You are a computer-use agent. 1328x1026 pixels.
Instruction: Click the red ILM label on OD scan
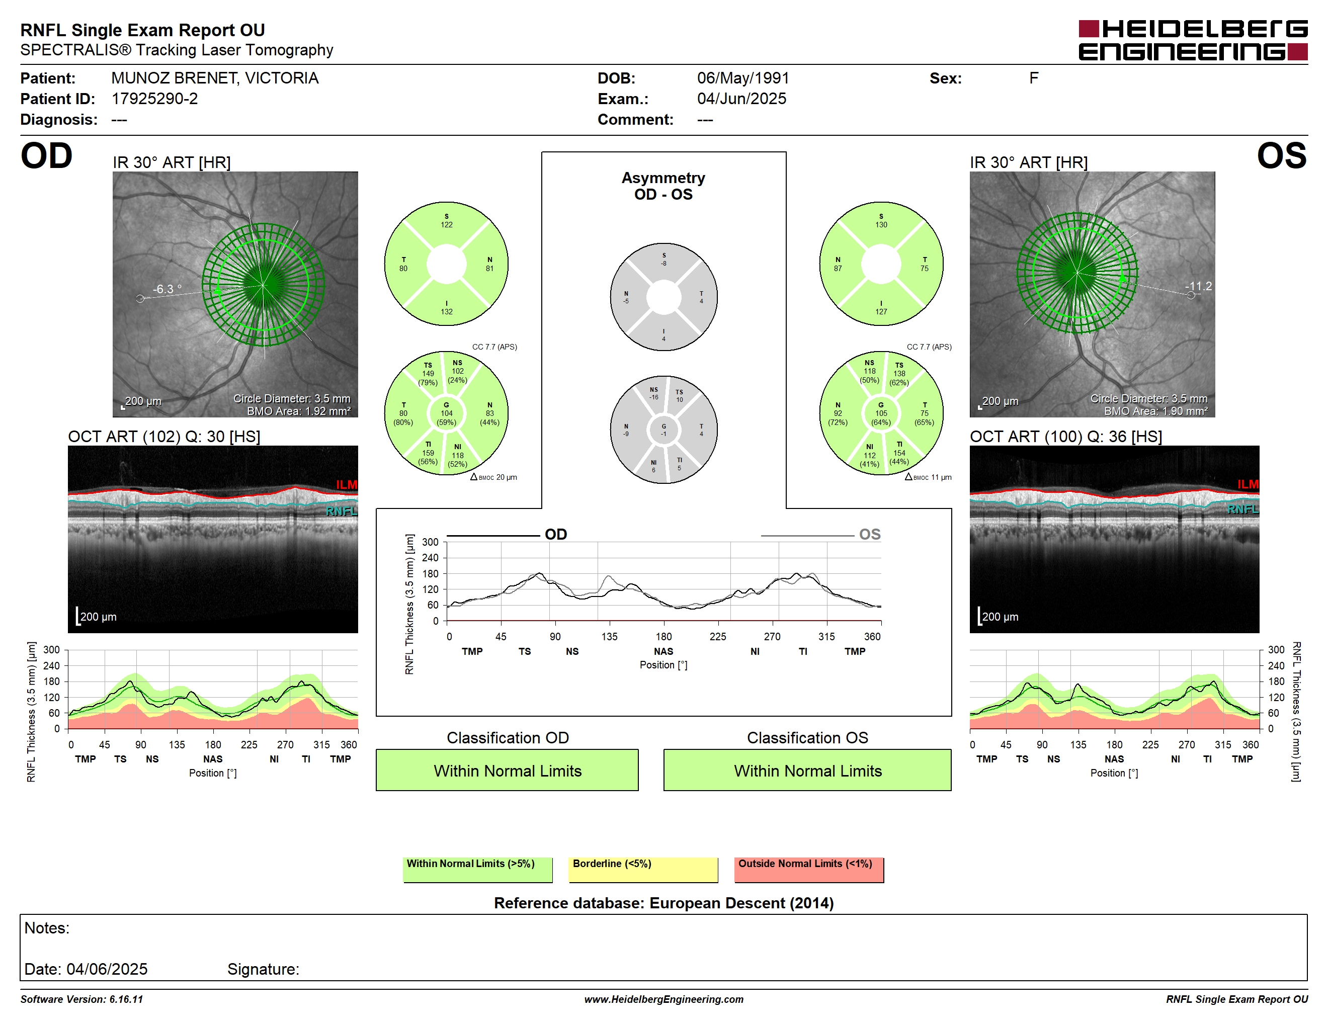[347, 484]
